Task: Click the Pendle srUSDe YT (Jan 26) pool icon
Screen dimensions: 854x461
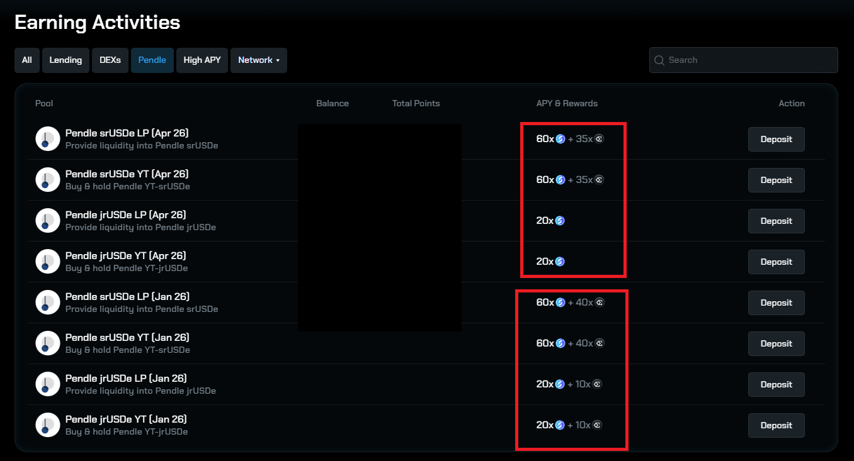Action: point(47,343)
